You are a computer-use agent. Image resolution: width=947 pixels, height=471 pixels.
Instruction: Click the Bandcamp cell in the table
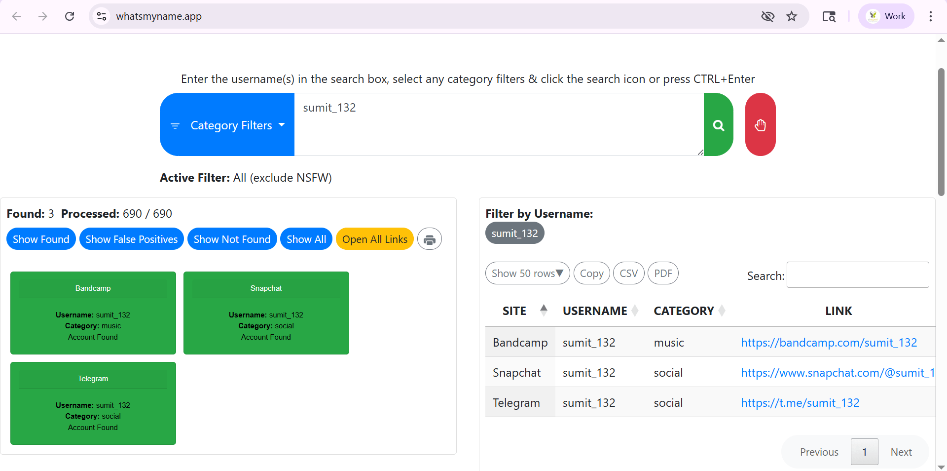point(520,343)
